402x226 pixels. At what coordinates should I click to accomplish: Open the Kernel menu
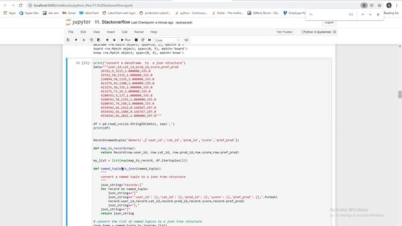(x=139, y=32)
